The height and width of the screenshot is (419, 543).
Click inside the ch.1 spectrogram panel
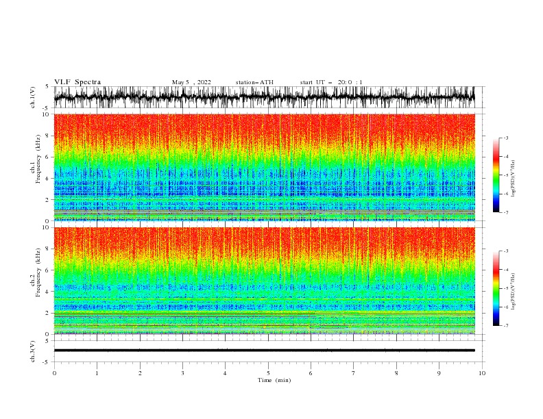click(264, 167)
